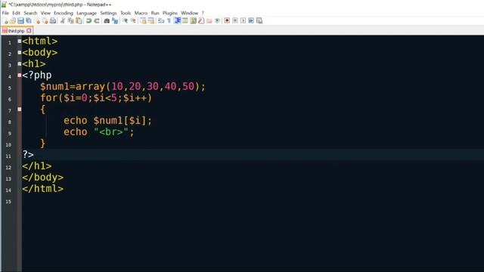
Task: Save the current file via toolbar
Action: (x=20, y=20)
